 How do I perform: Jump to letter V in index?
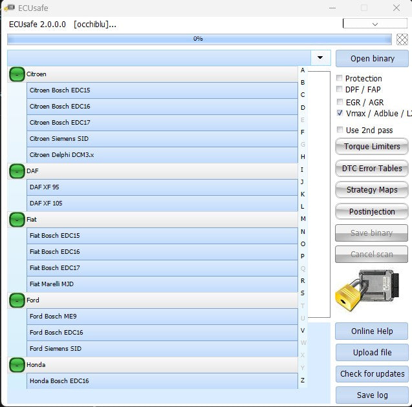click(303, 330)
